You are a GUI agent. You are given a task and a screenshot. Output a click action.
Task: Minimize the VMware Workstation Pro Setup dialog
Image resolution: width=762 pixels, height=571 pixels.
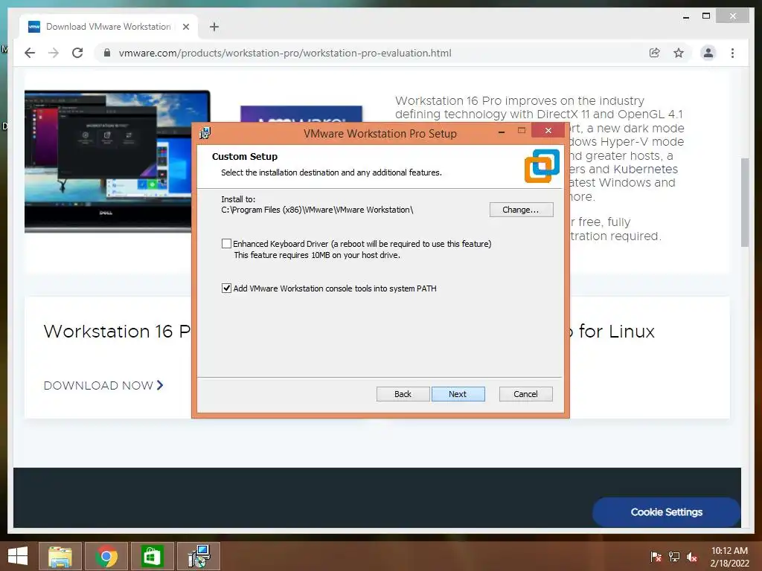(502, 131)
